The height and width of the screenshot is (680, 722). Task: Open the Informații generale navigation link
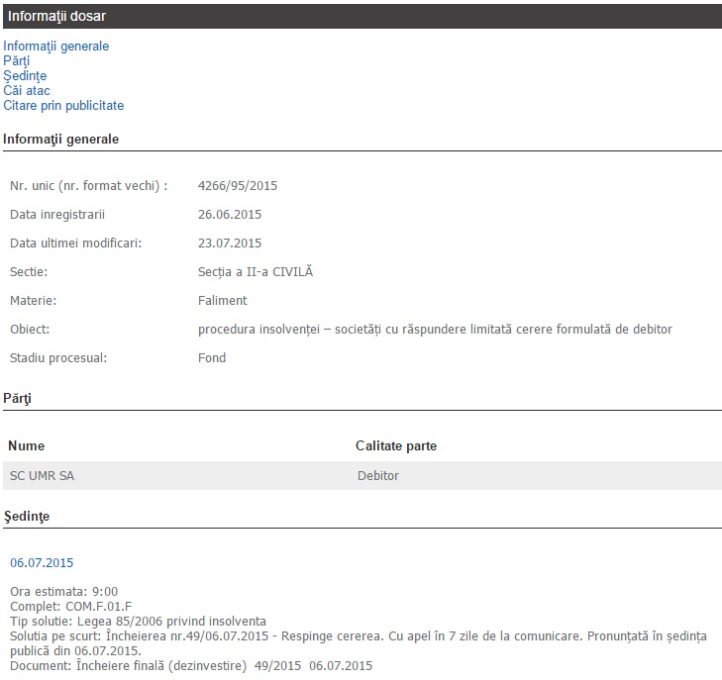click(x=56, y=47)
